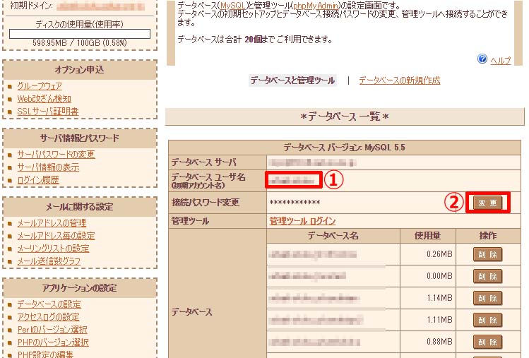Open データベースの設定 sidebar link
The image size is (529, 358).
[x=49, y=304]
